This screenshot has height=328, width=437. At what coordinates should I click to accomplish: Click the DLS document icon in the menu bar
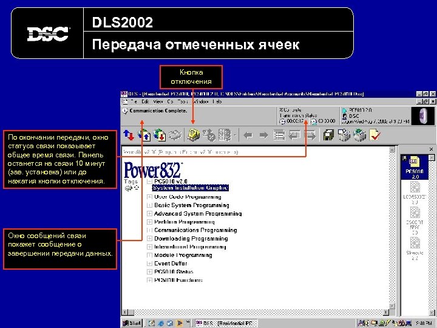(125, 101)
